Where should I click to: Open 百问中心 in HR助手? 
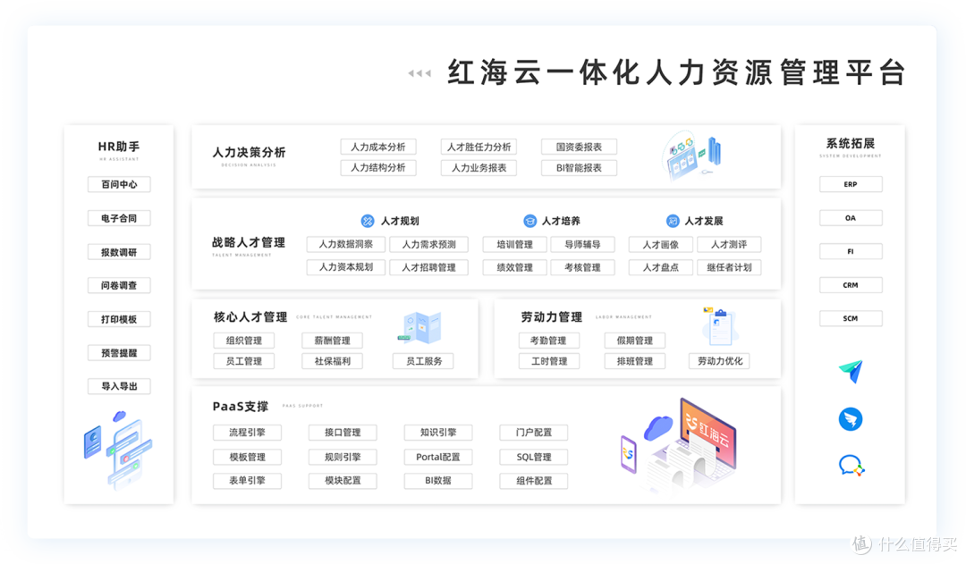pyautogui.click(x=119, y=184)
